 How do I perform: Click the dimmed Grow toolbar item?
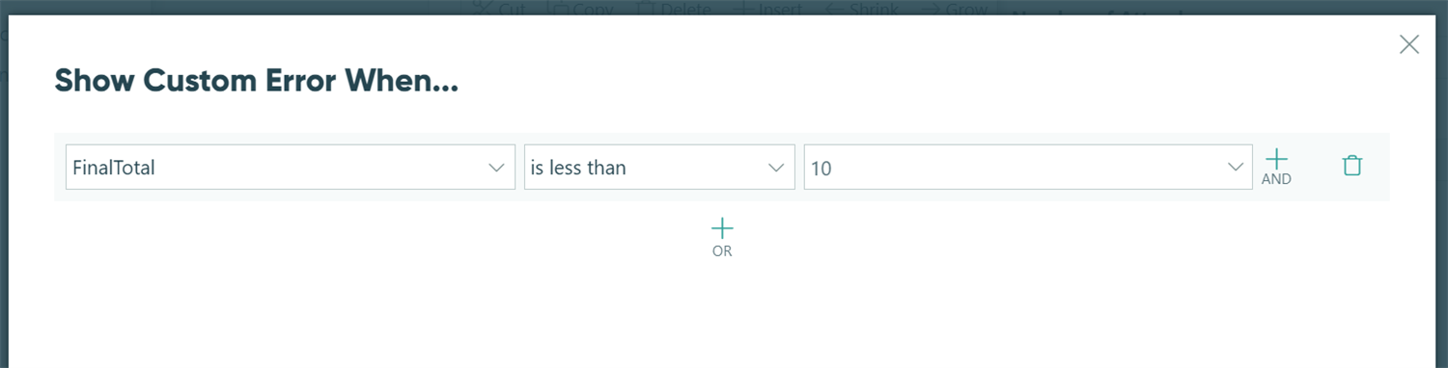tap(955, 9)
